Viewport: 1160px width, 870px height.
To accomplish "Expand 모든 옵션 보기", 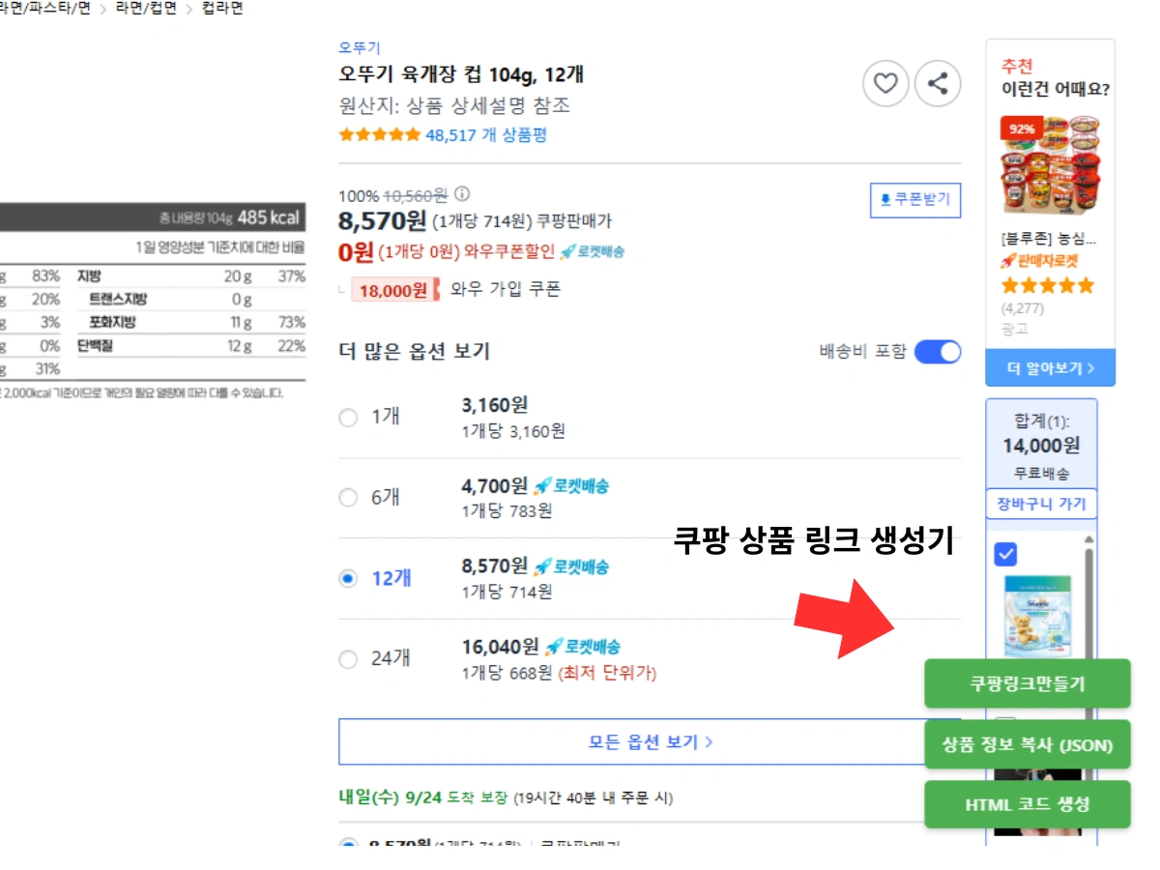I will coord(650,742).
